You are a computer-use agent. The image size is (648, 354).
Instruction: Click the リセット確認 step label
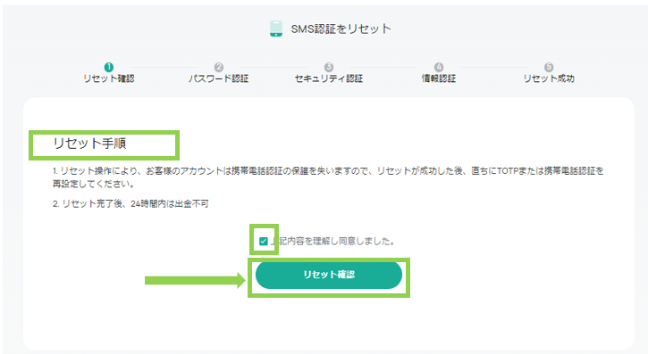tap(109, 78)
